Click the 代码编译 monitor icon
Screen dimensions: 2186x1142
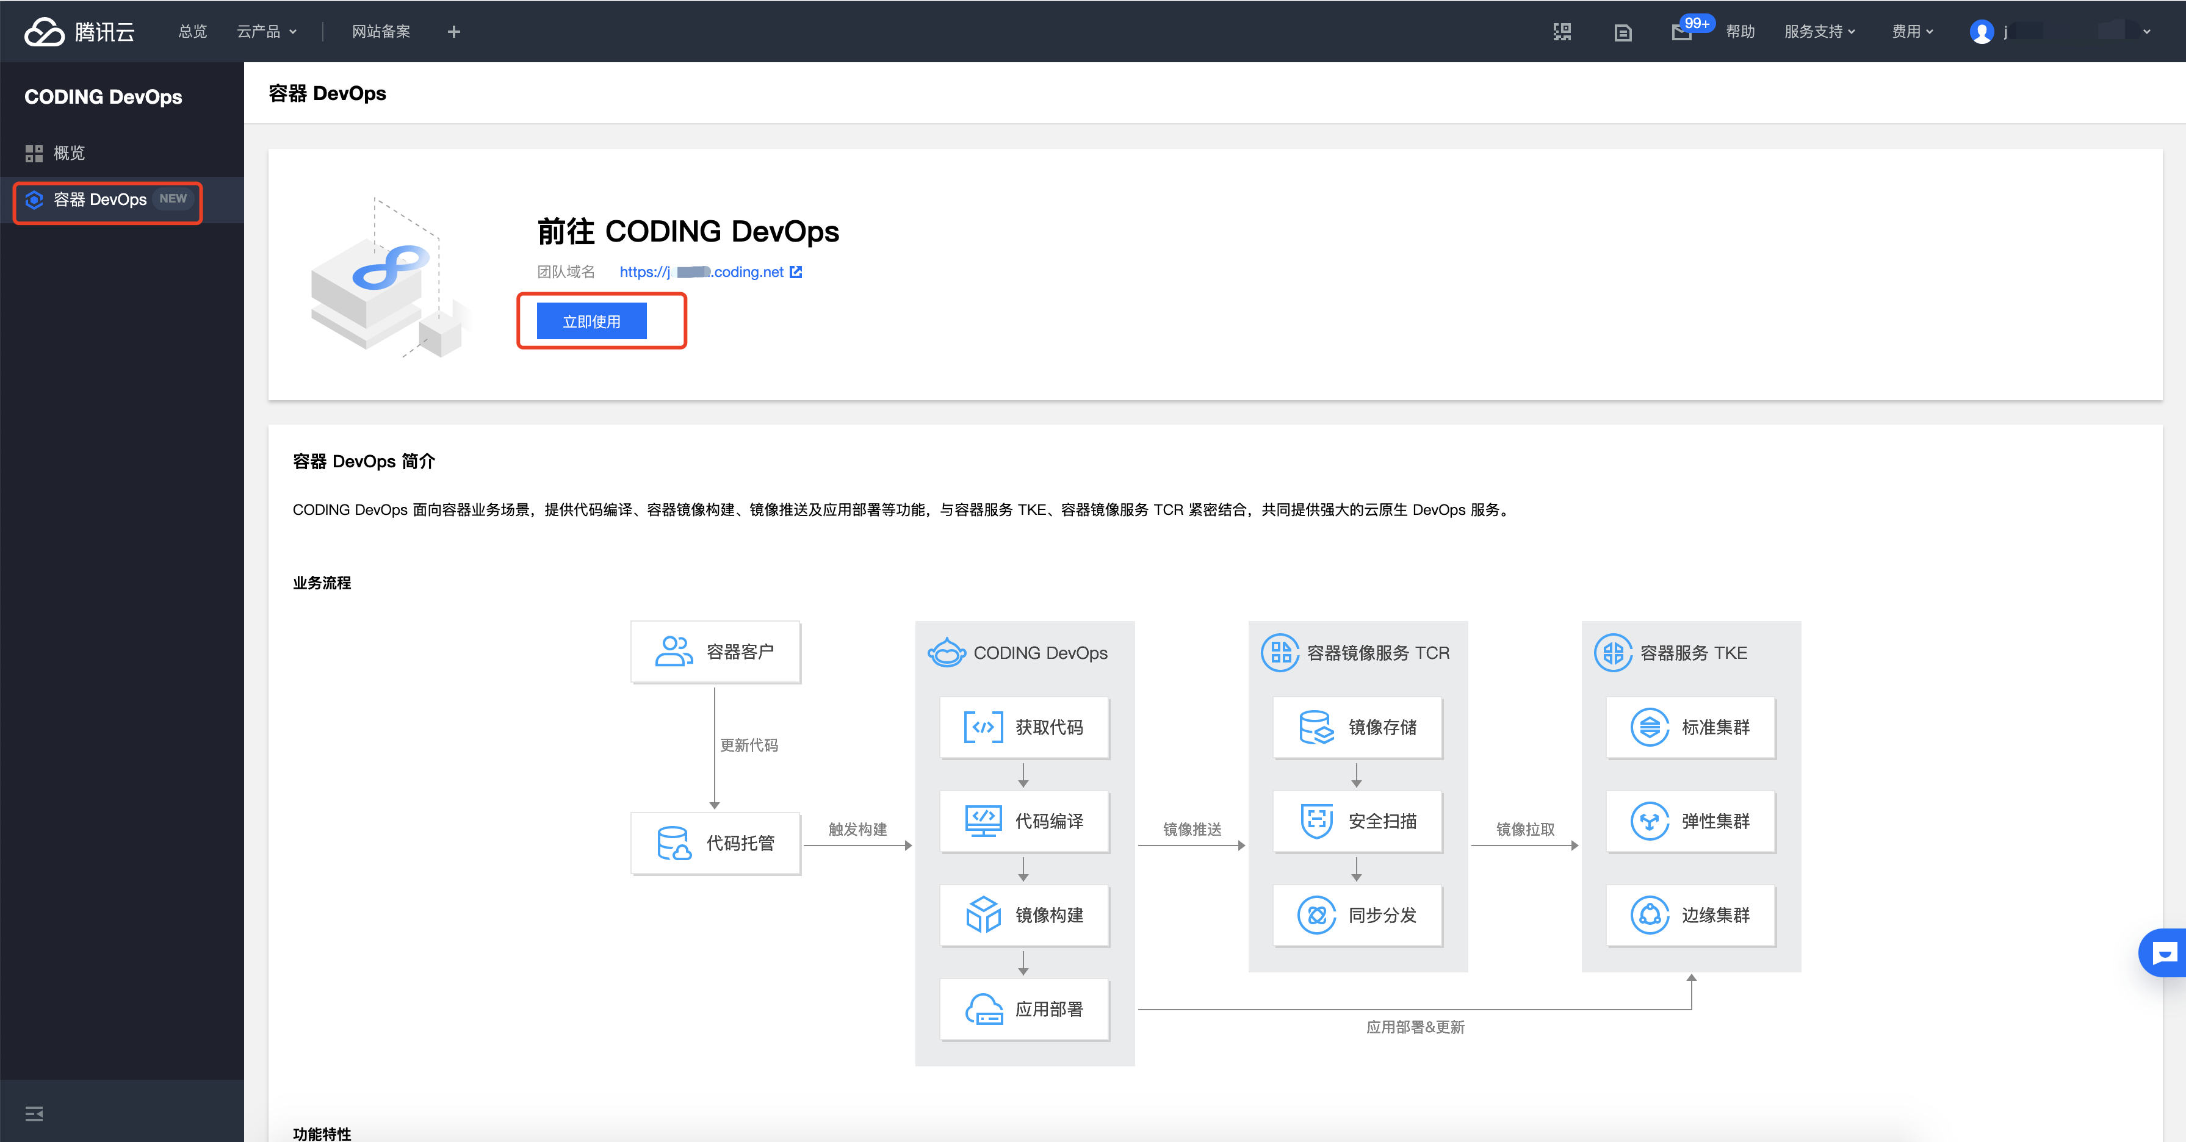[x=983, y=821]
